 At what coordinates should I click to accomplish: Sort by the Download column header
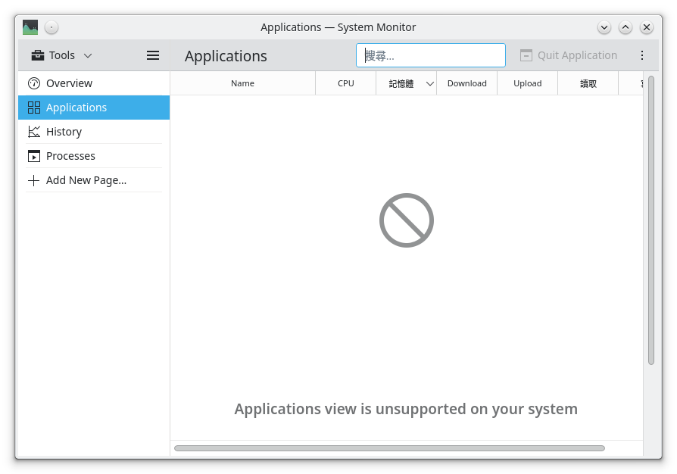tap(467, 83)
